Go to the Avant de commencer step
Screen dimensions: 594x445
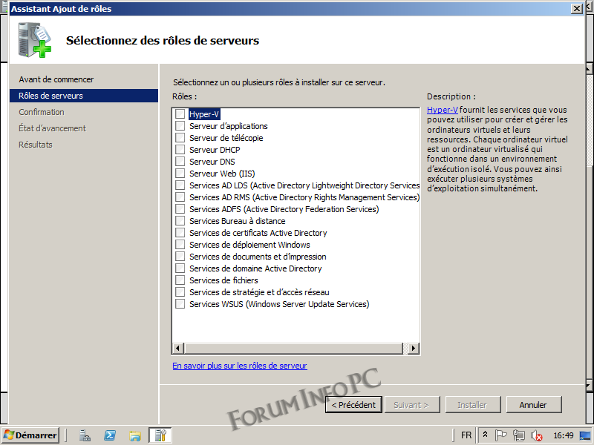coord(56,79)
